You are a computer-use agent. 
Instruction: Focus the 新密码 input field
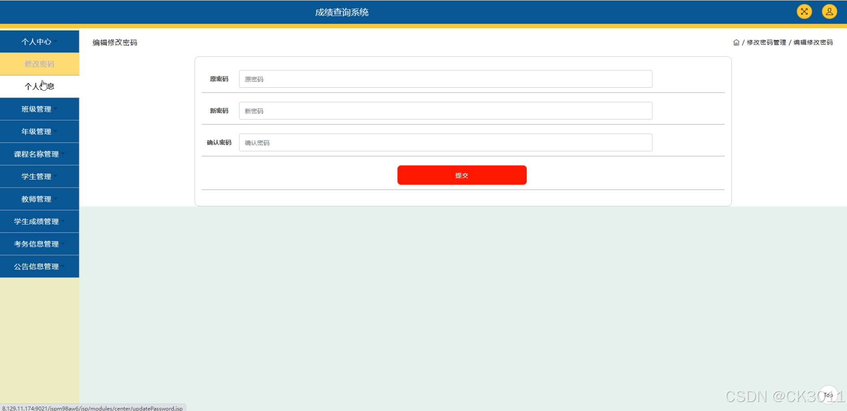pyautogui.click(x=446, y=111)
